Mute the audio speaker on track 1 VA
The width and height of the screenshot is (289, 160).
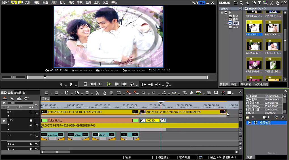31,125
